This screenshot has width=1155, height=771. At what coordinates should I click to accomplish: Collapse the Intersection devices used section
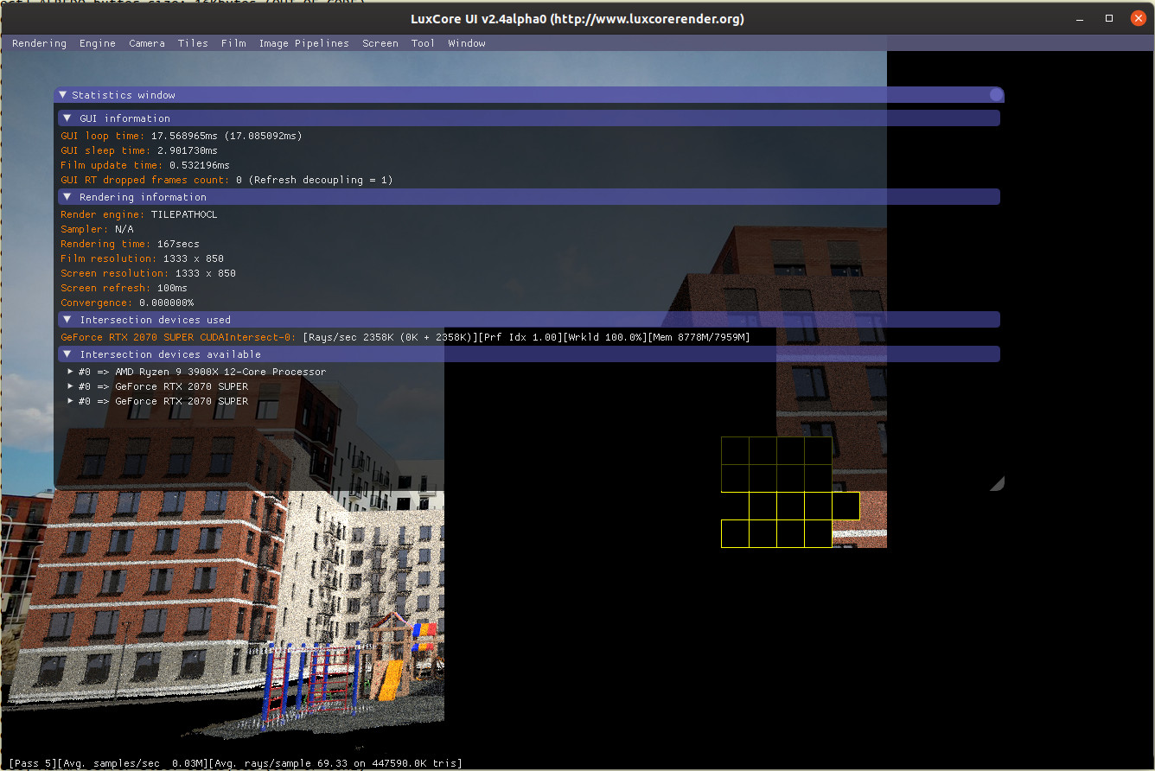67,319
